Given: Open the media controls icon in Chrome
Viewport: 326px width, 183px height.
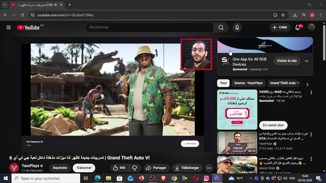Looking at the screenshot, I should (303, 15).
